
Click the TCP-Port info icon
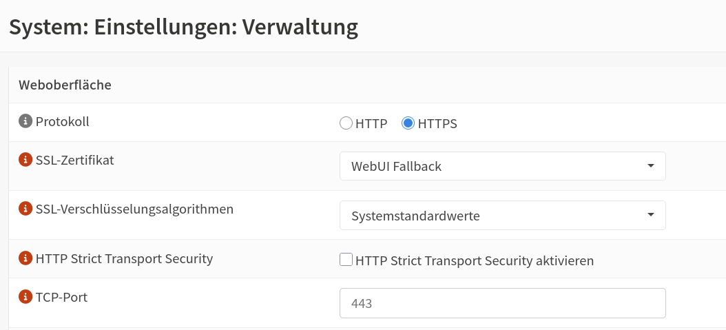tap(25, 296)
